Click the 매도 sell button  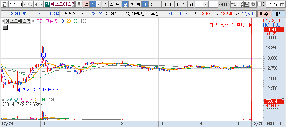278,14
